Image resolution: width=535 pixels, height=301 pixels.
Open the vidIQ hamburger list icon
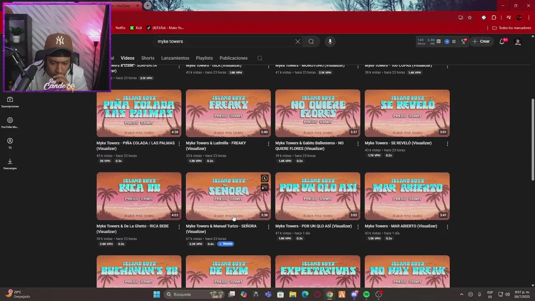[454, 41]
